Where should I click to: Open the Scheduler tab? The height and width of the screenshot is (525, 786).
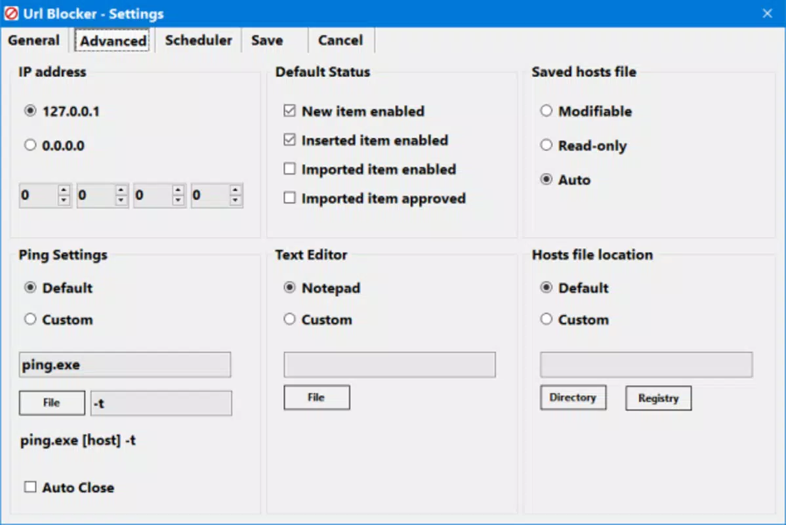click(x=199, y=40)
